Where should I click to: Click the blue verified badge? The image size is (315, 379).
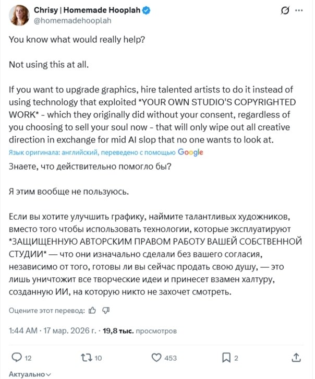146,10
